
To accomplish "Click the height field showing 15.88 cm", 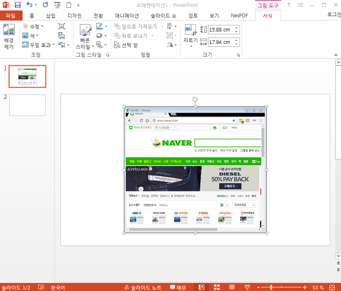I will point(221,30).
